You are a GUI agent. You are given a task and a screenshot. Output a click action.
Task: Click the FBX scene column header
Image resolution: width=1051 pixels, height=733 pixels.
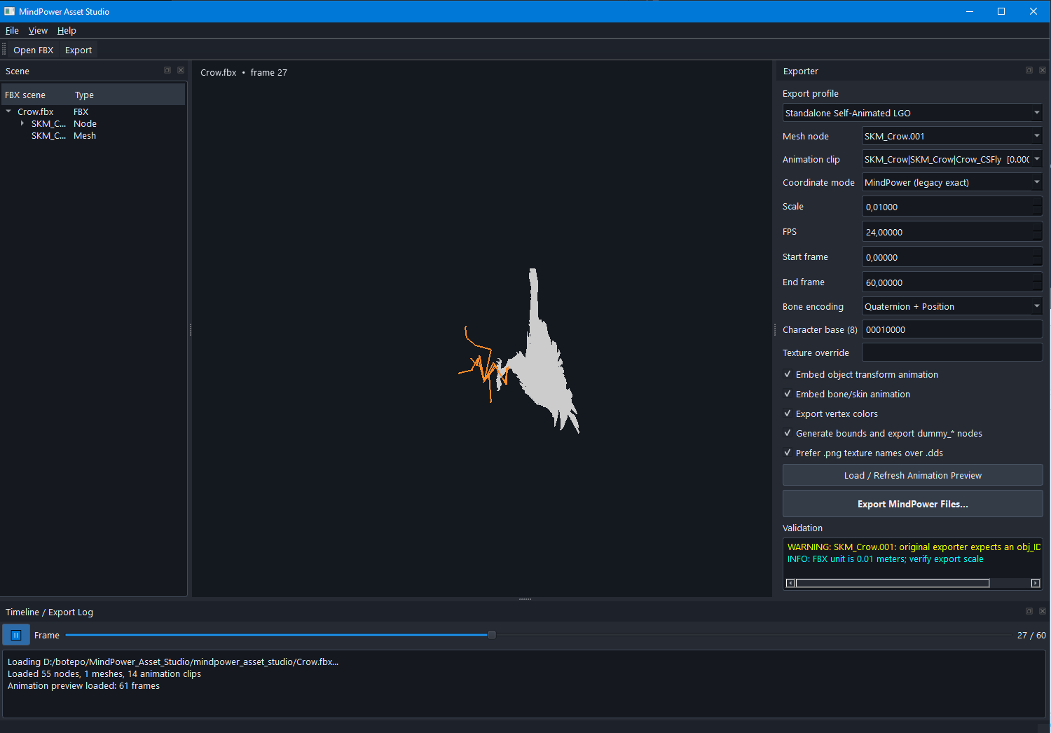pyautogui.click(x=36, y=95)
